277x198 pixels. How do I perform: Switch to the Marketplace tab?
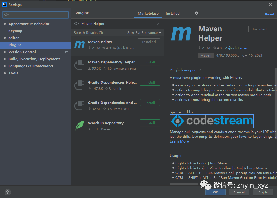tap(148, 14)
